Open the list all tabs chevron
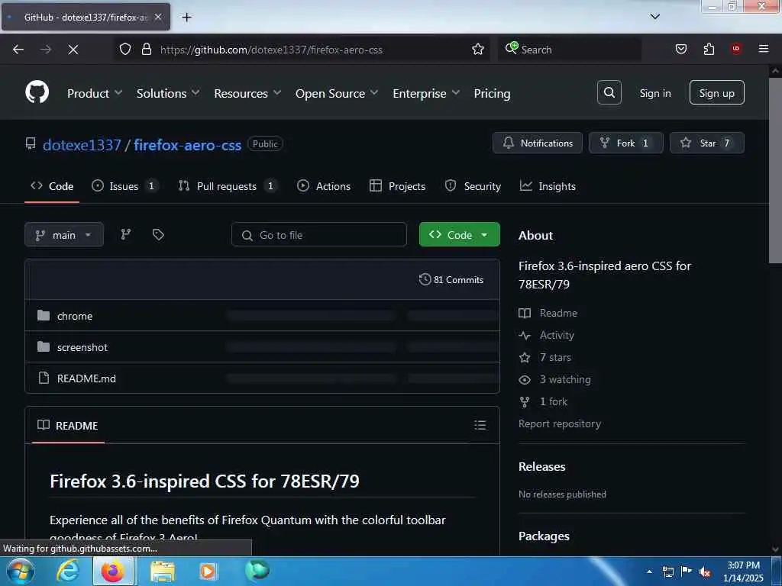The image size is (782, 586). point(654,17)
